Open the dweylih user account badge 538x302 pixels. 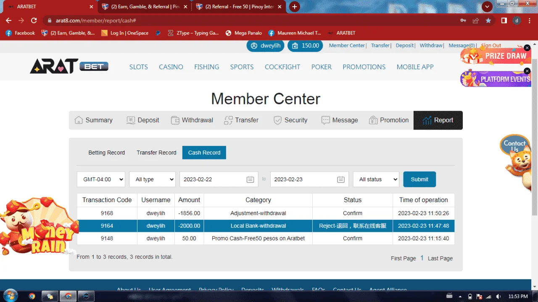265,46
